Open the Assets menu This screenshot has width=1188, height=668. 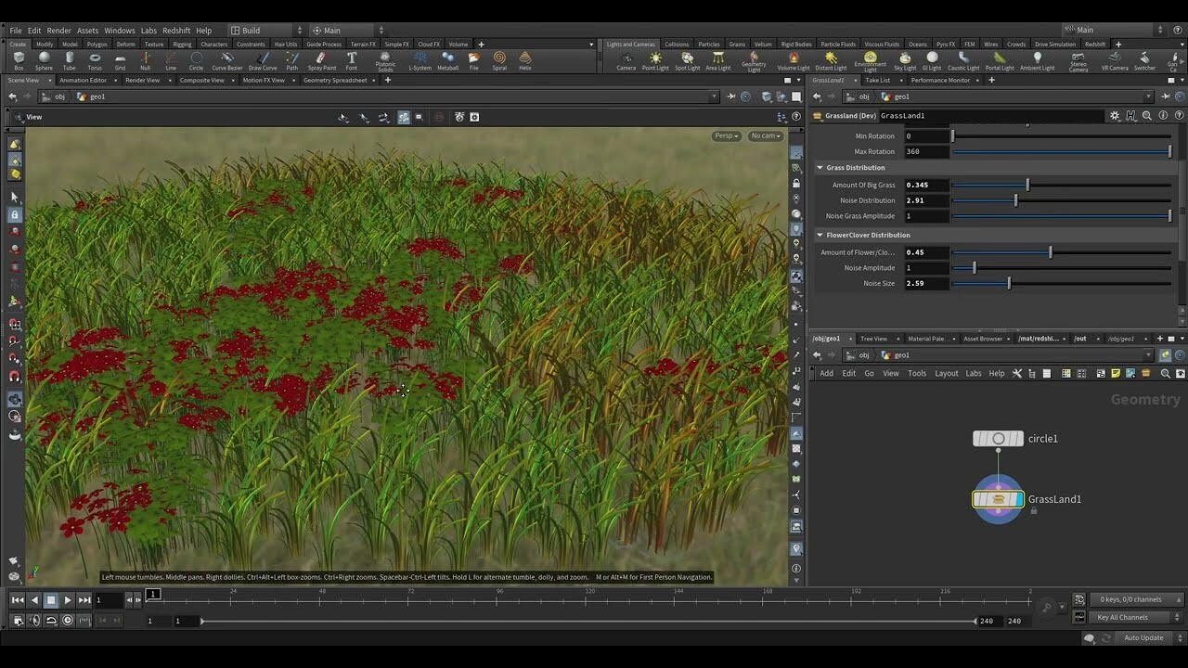click(87, 29)
